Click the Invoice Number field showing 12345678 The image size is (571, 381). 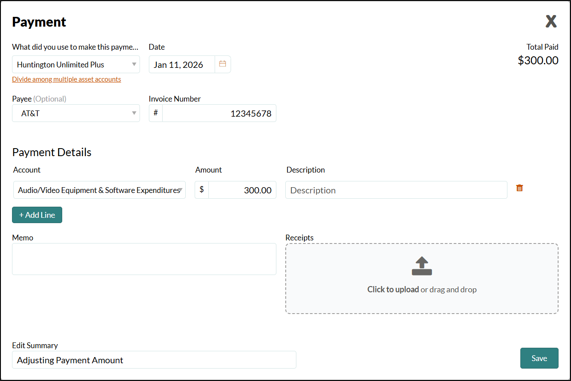coord(219,113)
